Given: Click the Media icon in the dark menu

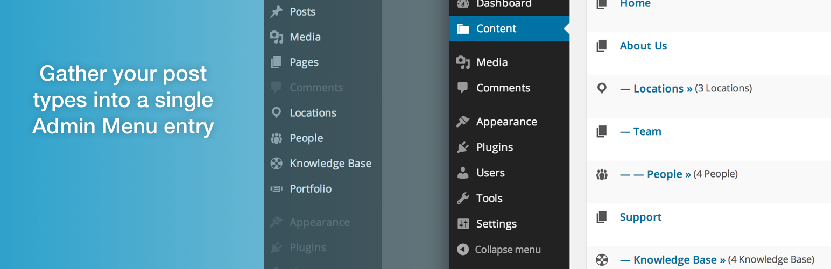Looking at the screenshot, I should (463, 62).
